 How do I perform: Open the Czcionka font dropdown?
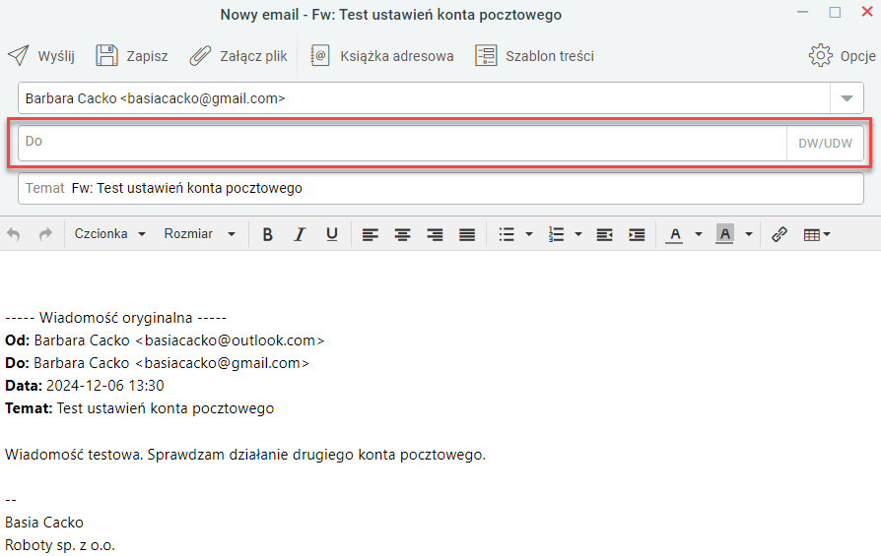110,234
